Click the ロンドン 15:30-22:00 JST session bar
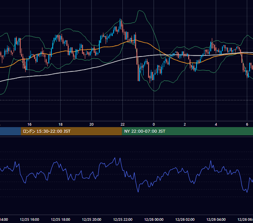253x223 pixels. point(71,131)
